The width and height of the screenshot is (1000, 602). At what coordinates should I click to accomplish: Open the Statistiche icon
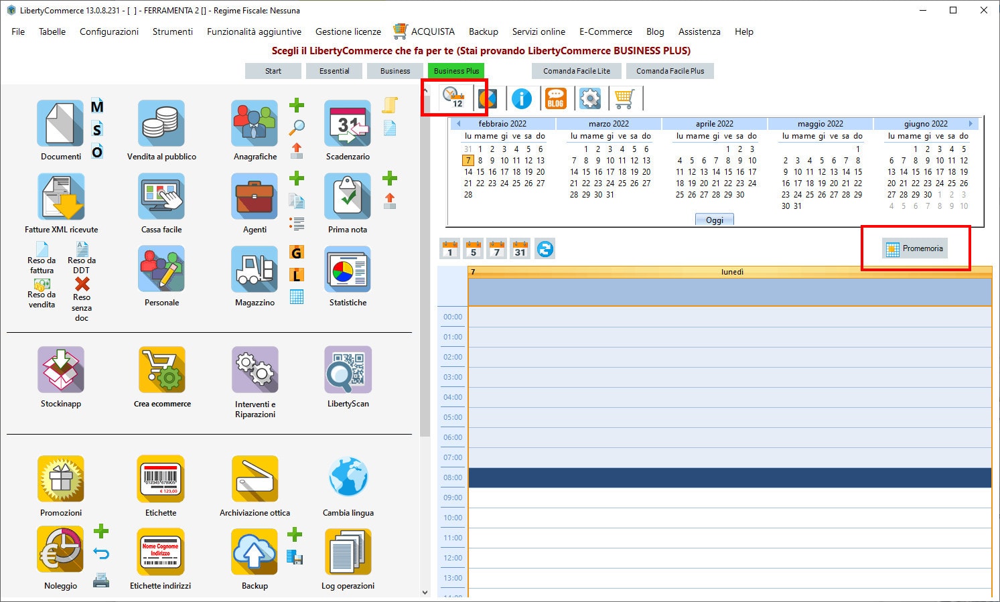tap(348, 269)
